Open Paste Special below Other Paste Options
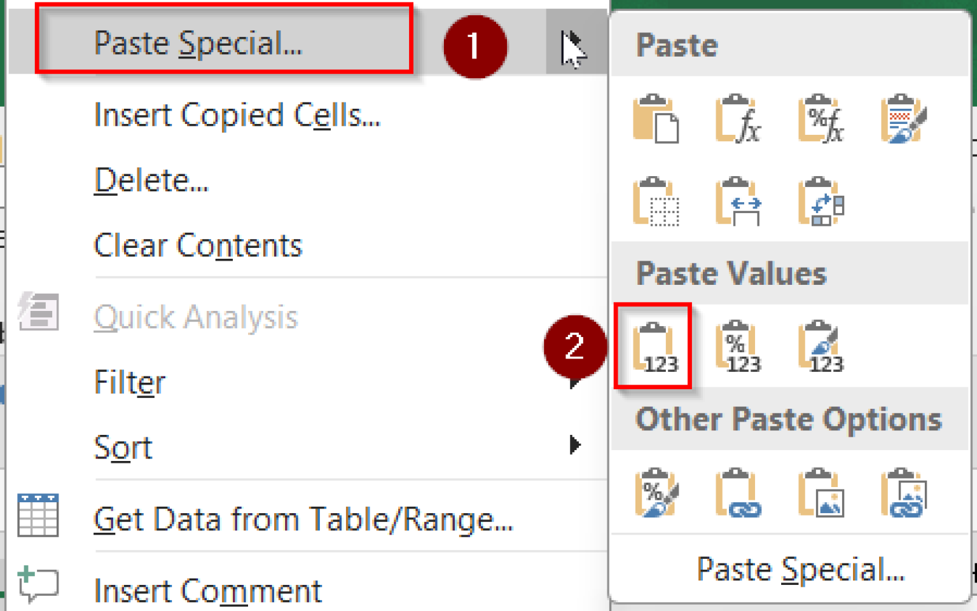Viewport: 977px width, 611px height. [x=801, y=569]
